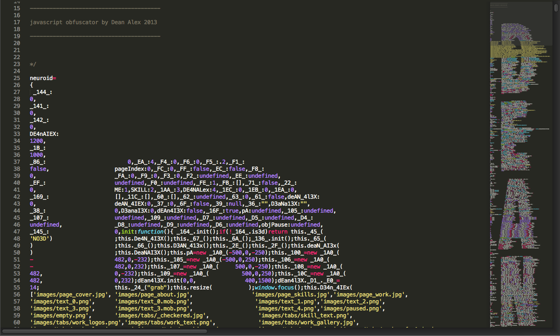Click the property '_144_:'

[x=42, y=92]
